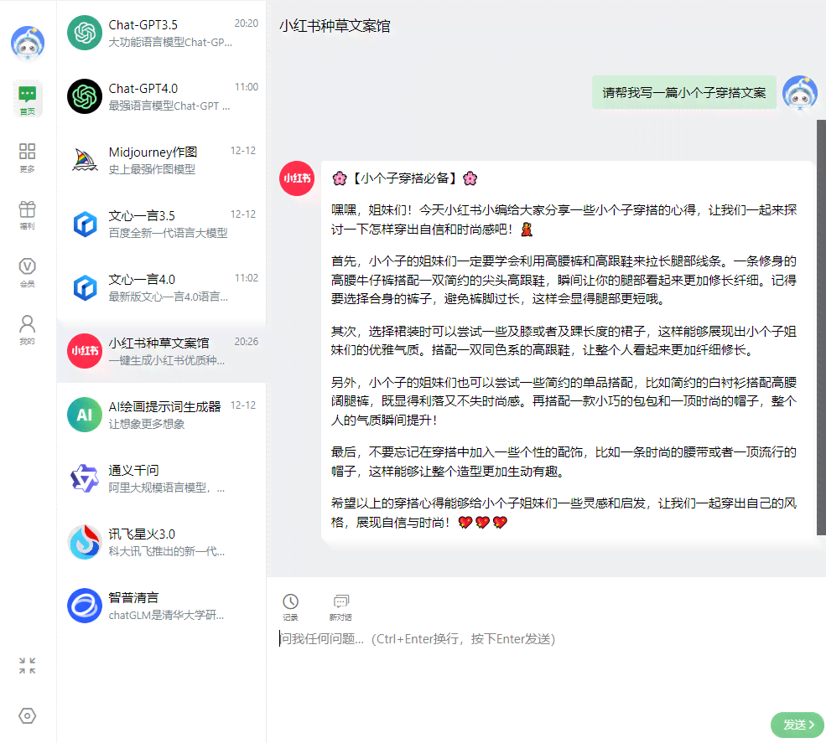Select the Midjourney作图 conversation

(161, 160)
